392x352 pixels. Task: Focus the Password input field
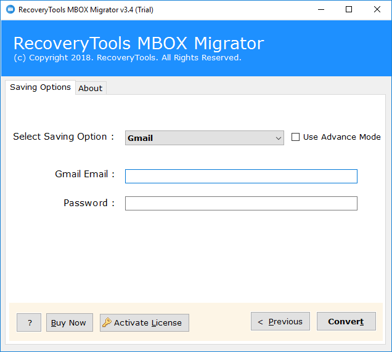point(241,203)
